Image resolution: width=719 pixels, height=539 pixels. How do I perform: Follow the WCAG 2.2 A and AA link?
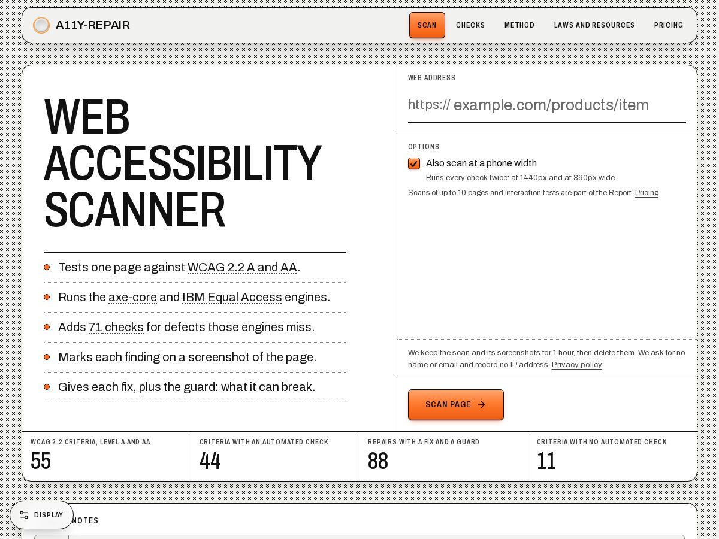(242, 268)
